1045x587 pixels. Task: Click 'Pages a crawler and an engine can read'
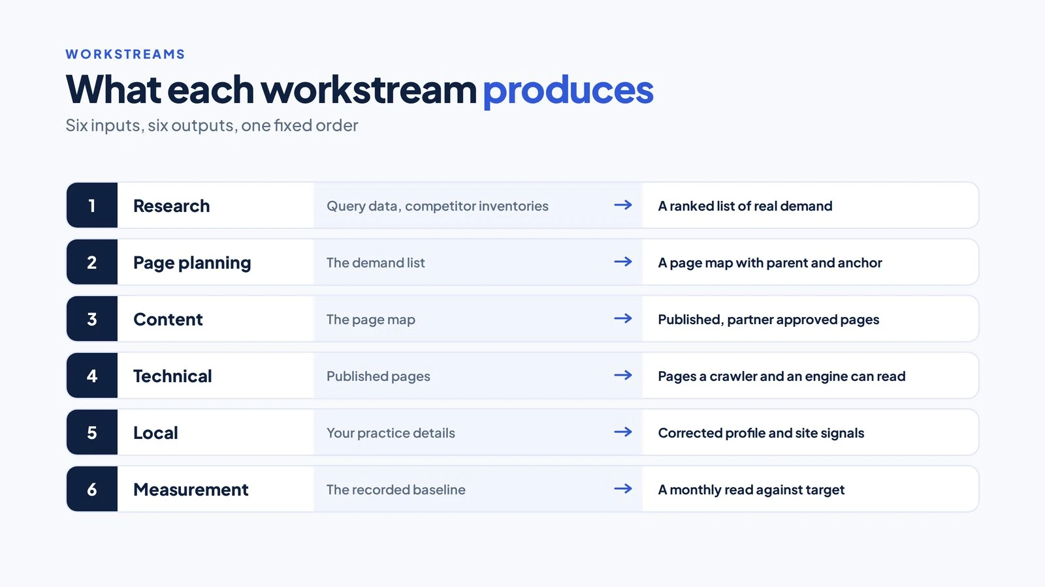point(782,376)
